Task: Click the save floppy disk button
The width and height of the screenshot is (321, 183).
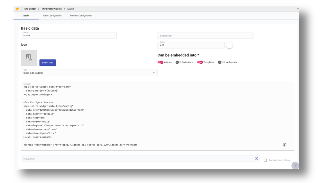Action: (x=295, y=165)
